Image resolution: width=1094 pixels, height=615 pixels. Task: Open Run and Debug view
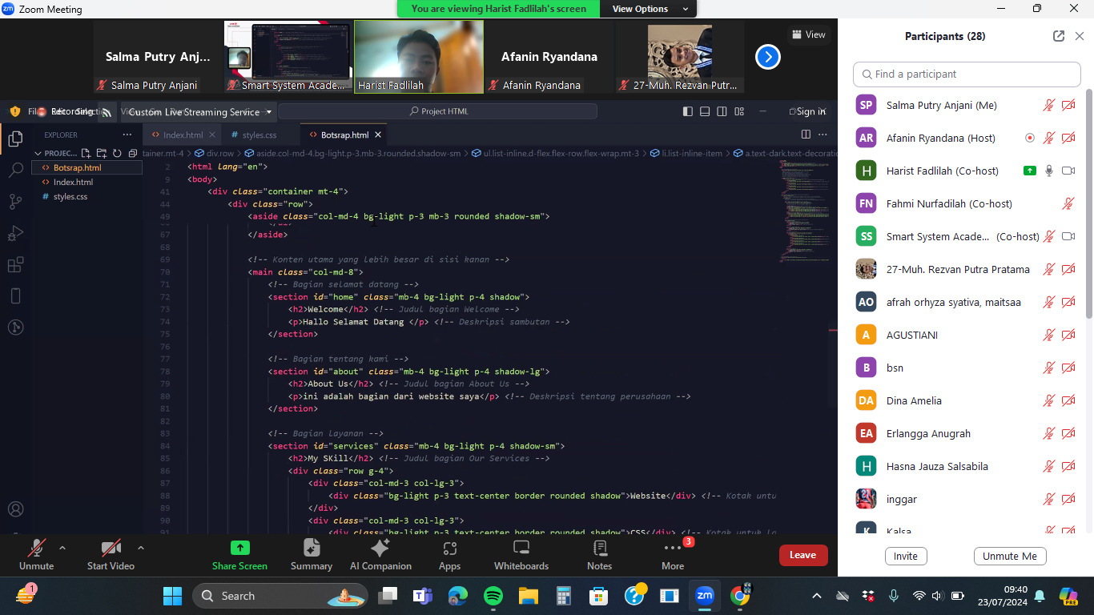coord(15,233)
